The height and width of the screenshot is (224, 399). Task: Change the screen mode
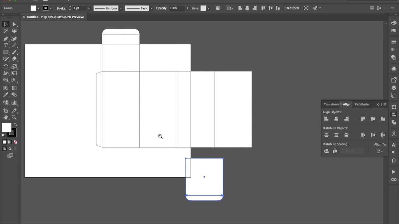tap(10, 156)
